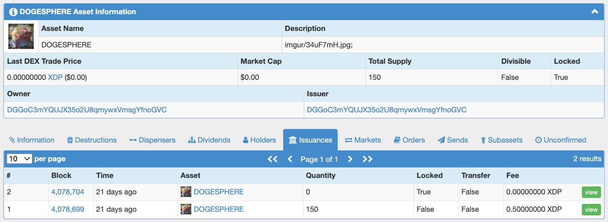Click DOGESPHERE asset icon in row 2
608x222 pixels.
click(x=186, y=192)
